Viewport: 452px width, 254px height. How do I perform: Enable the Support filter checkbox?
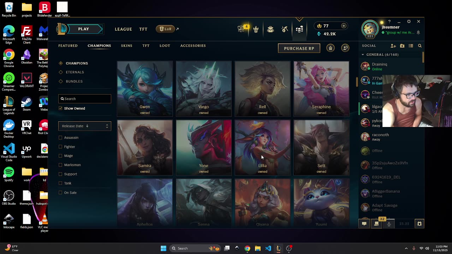pyautogui.click(x=60, y=174)
